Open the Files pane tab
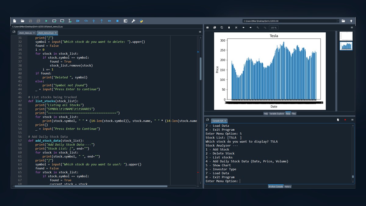 (x=294, y=114)
